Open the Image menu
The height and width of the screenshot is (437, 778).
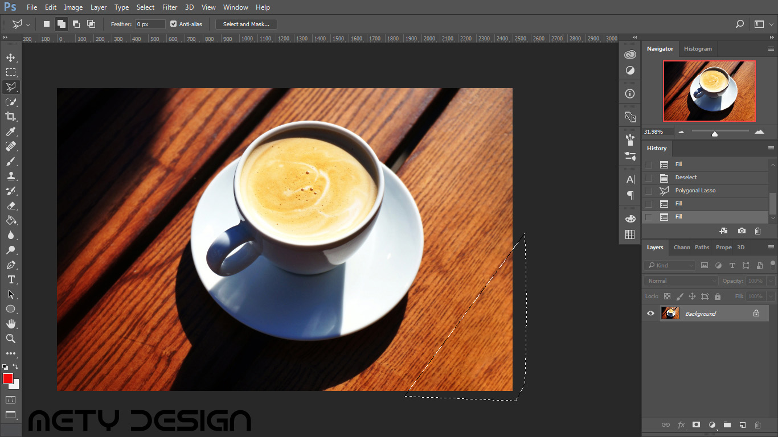(x=73, y=7)
